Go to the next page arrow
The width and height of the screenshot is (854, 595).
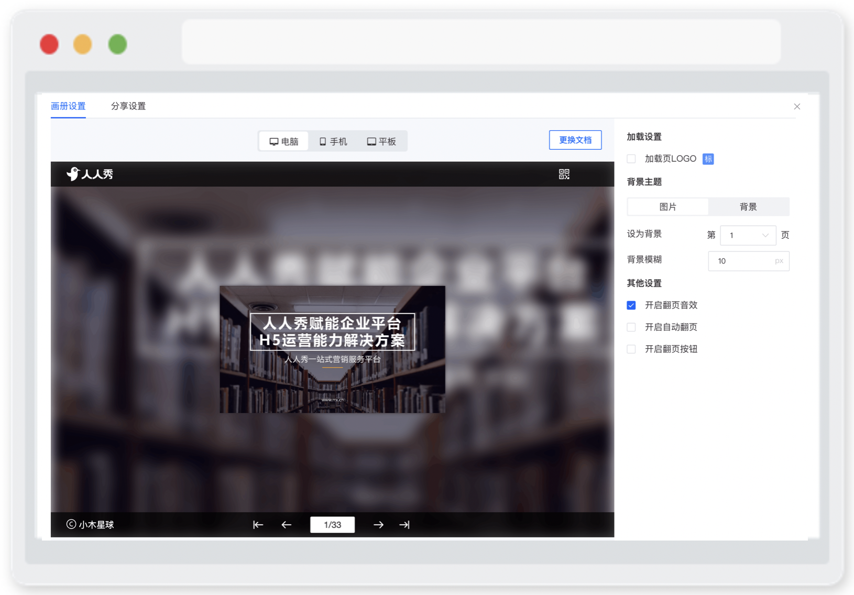pyautogui.click(x=378, y=524)
